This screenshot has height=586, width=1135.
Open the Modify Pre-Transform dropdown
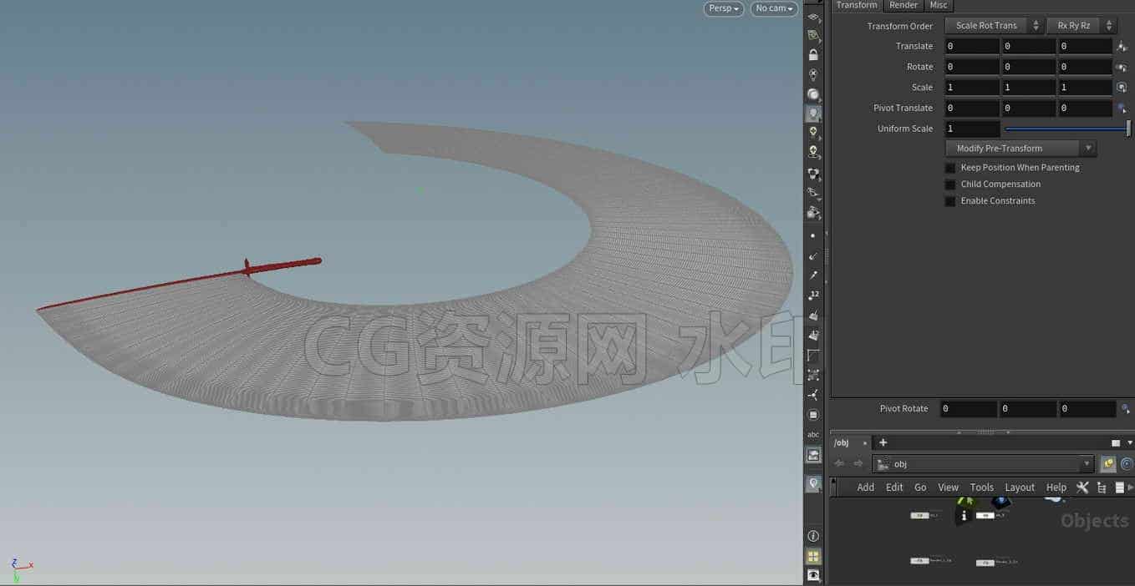(x=1020, y=149)
